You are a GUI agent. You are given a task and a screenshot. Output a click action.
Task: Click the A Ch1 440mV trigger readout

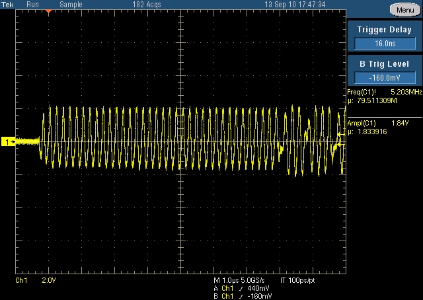pos(241,288)
